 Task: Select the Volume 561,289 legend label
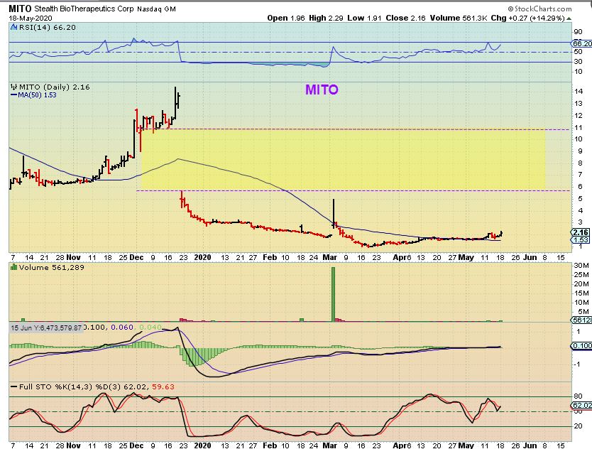point(51,267)
